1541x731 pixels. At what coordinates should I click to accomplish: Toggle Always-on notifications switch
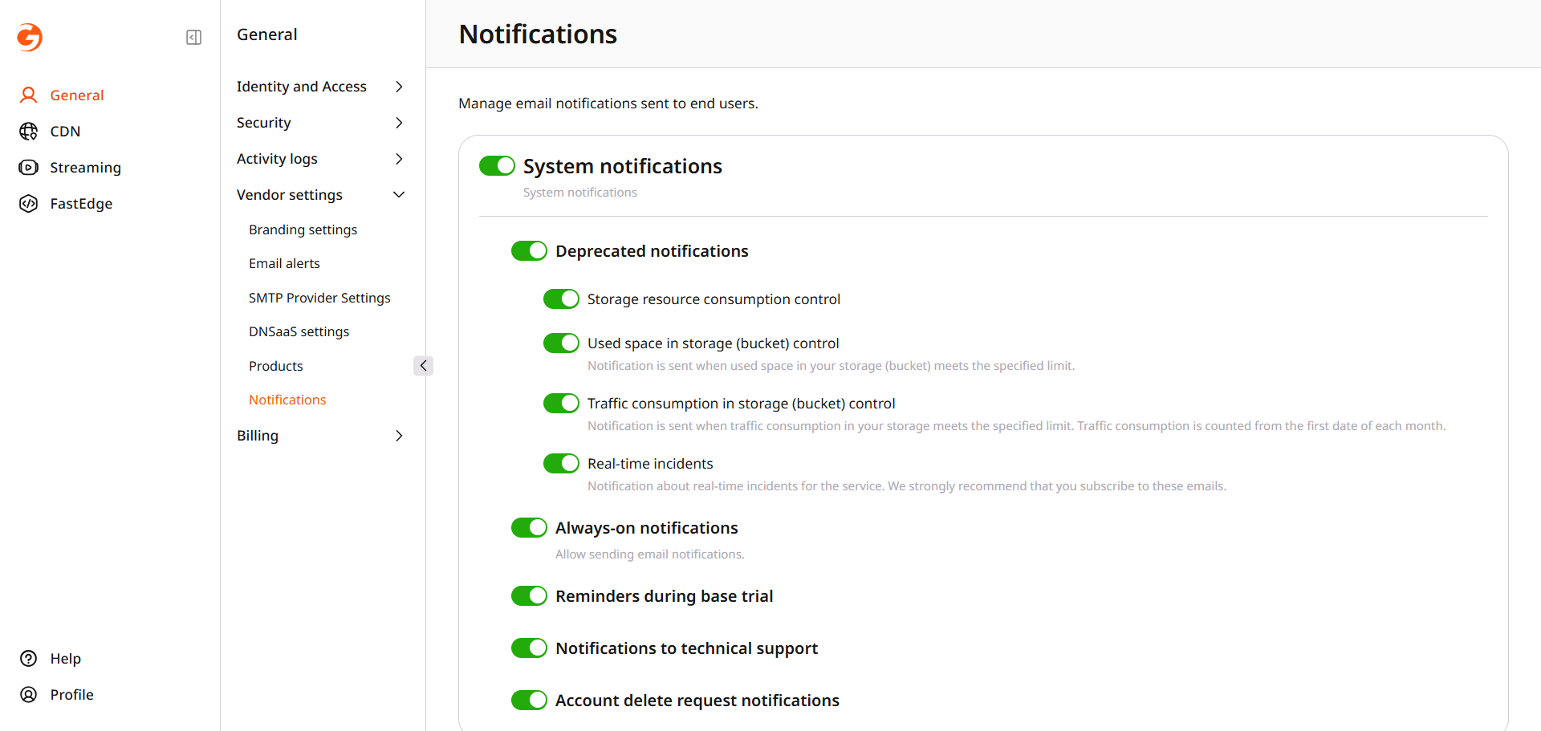tap(529, 528)
